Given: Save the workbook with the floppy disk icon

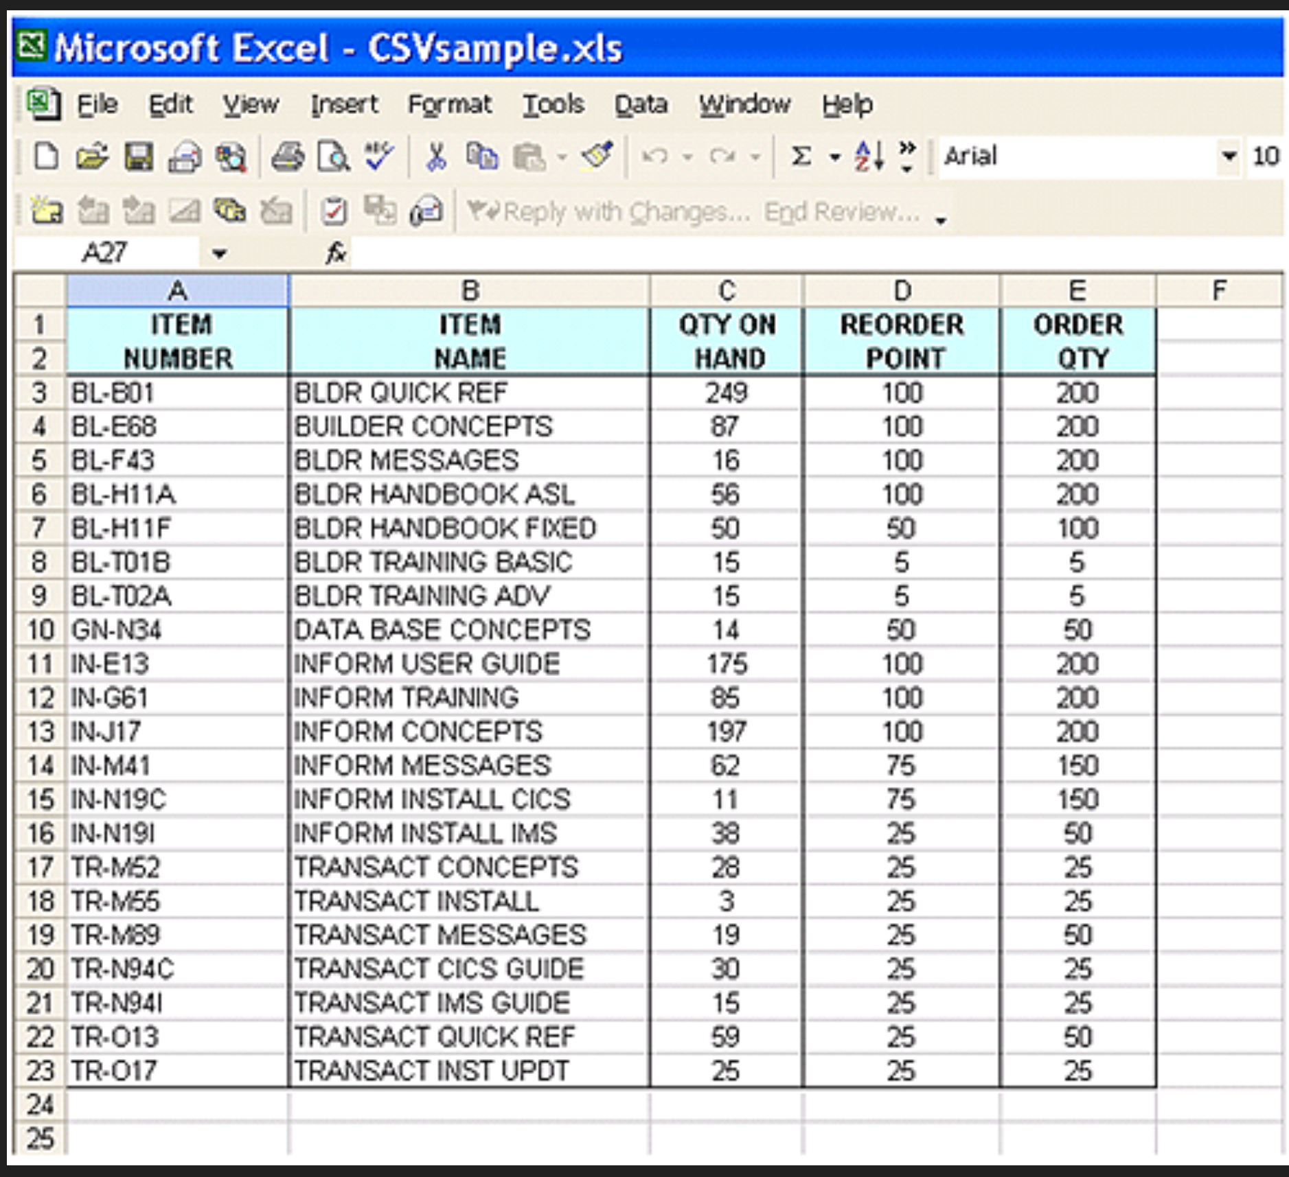Looking at the screenshot, I should click(138, 157).
